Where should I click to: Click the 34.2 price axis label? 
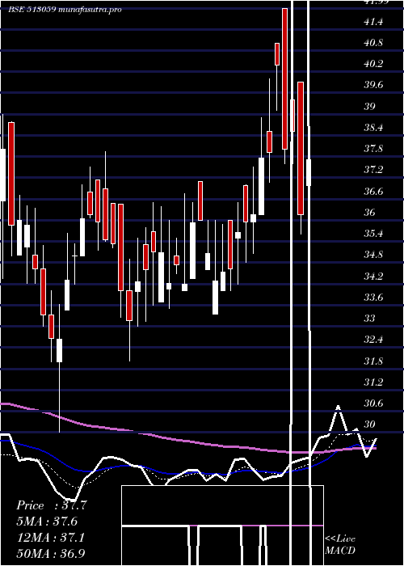(373, 277)
